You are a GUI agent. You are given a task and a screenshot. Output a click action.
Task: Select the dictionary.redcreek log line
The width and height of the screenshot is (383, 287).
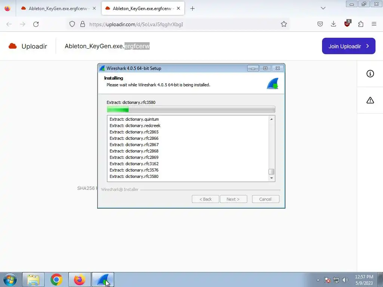(135, 126)
